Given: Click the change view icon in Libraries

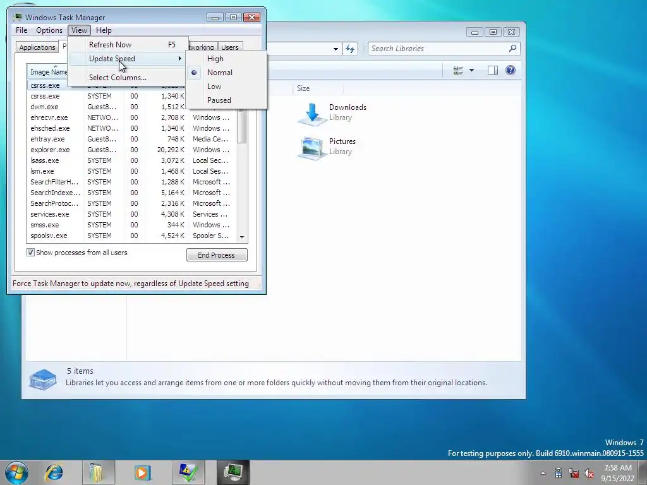Looking at the screenshot, I should pyautogui.click(x=458, y=71).
